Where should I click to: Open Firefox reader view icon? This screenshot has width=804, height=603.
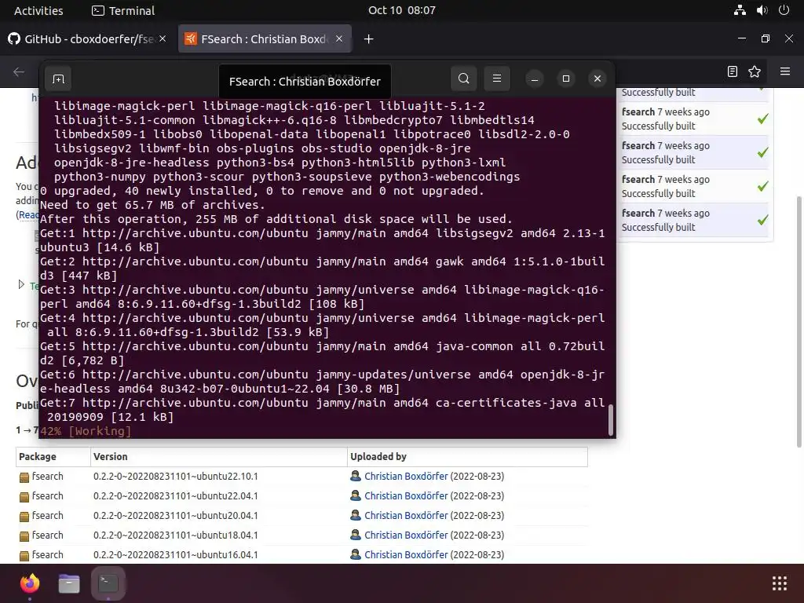[x=733, y=71]
